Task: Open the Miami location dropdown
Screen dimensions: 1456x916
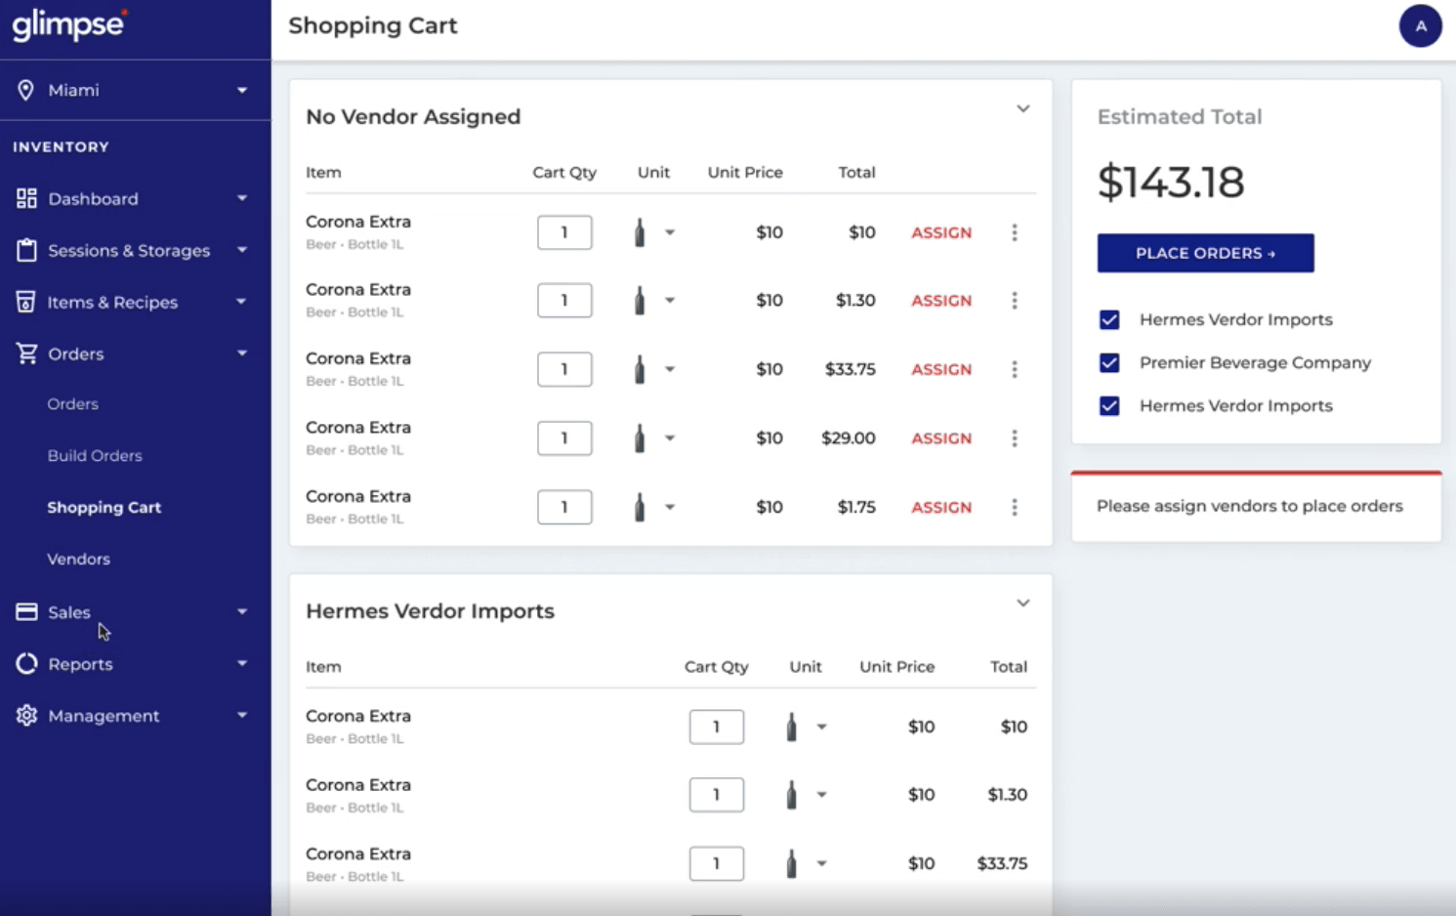Action: click(242, 90)
